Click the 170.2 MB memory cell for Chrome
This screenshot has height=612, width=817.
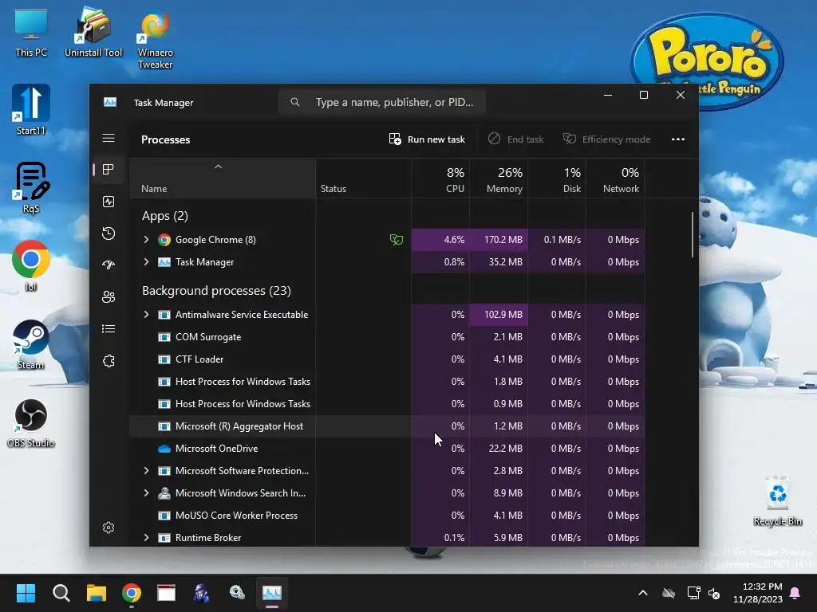499,239
